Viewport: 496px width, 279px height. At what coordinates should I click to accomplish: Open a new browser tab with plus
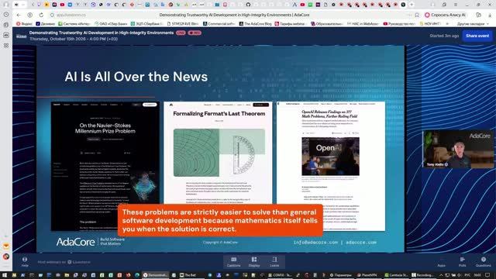[412, 5]
